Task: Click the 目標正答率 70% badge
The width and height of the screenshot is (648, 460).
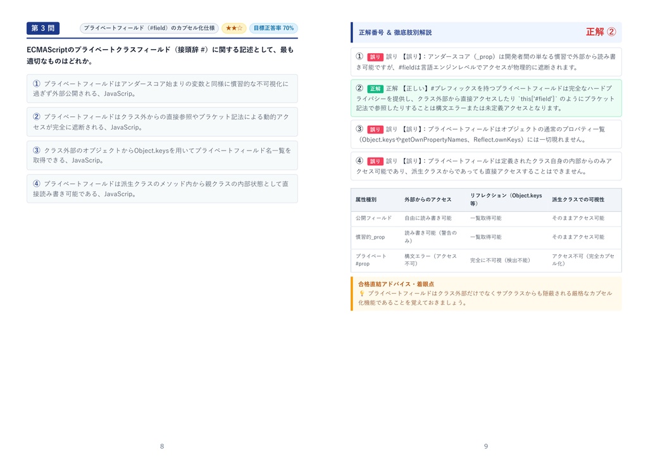Action: (x=273, y=28)
